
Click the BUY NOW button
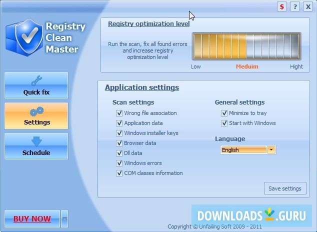32,218
